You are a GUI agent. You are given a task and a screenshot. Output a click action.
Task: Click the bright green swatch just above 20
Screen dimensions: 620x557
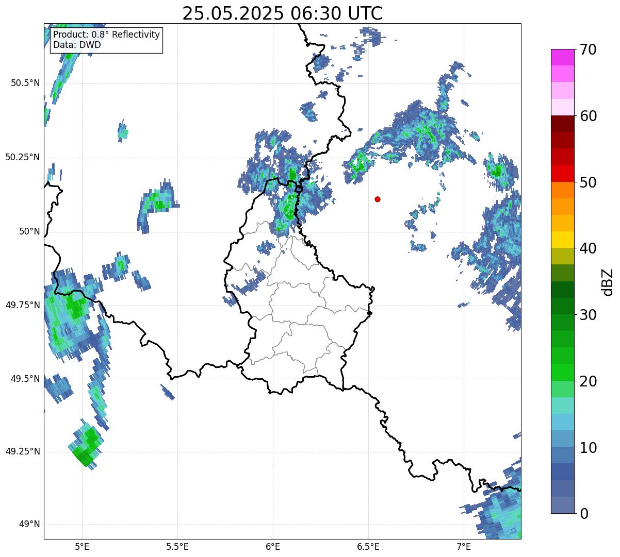pos(562,372)
